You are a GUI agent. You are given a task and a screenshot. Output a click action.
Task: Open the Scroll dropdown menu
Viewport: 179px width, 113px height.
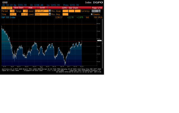43,8
